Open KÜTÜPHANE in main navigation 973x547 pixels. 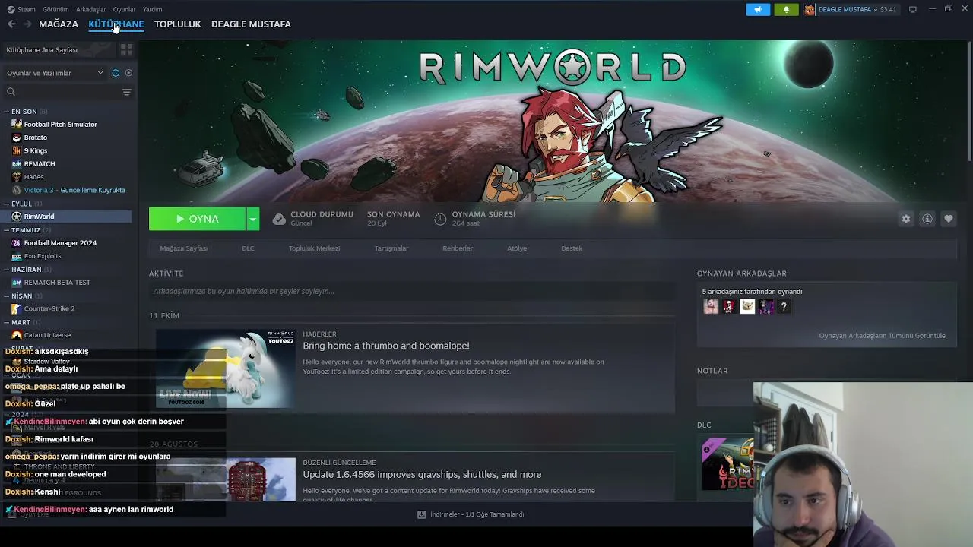tap(116, 24)
